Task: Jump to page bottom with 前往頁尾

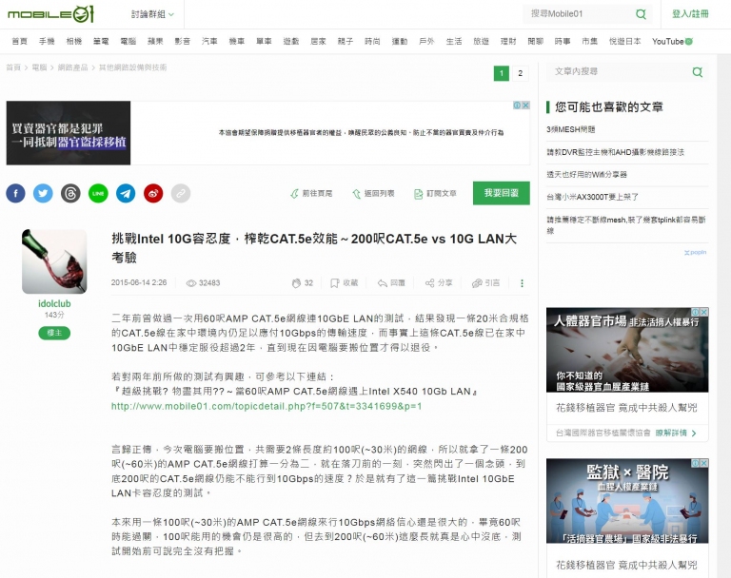Action: [x=311, y=193]
